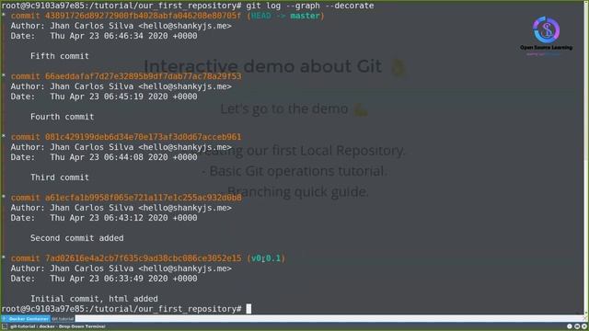589x331 pixels.
Task: Switch to the git-tutorial tab
Action: pyautogui.click(x=63, y=319)
